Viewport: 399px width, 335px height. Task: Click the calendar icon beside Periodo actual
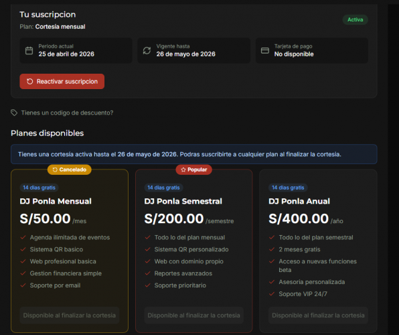pos(29,50)
